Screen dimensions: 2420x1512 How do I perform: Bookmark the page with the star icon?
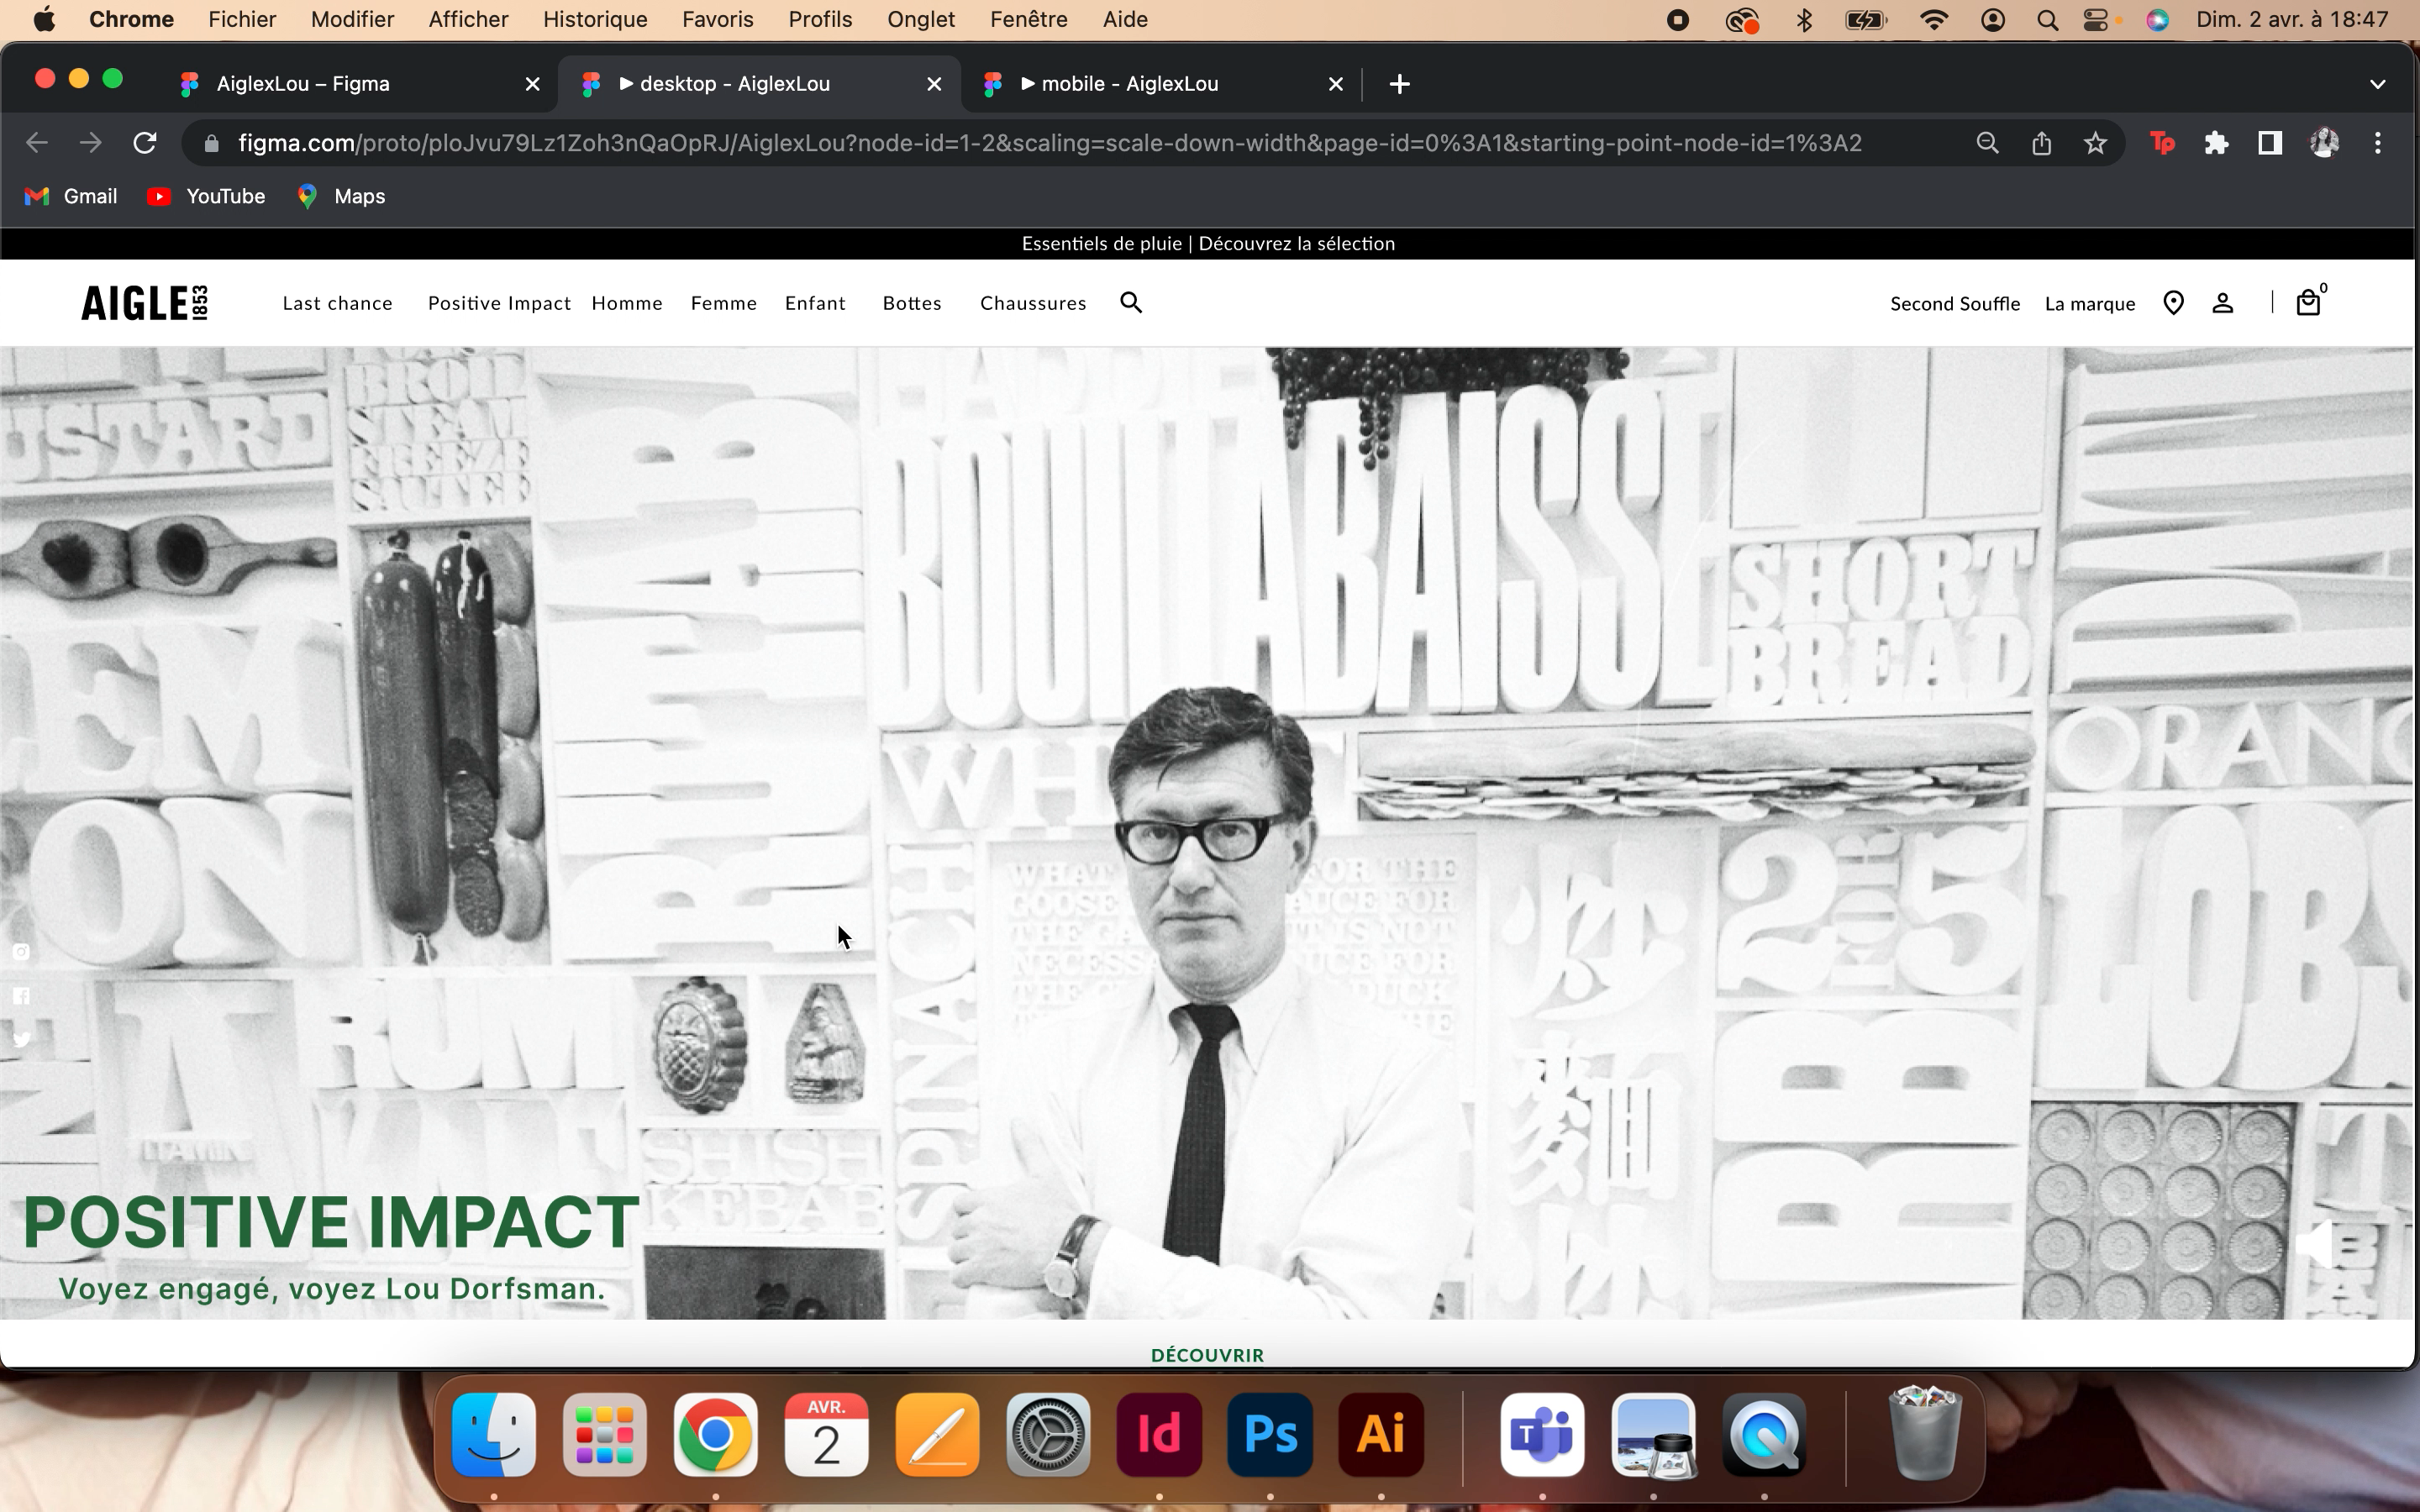click(2095, 143)
